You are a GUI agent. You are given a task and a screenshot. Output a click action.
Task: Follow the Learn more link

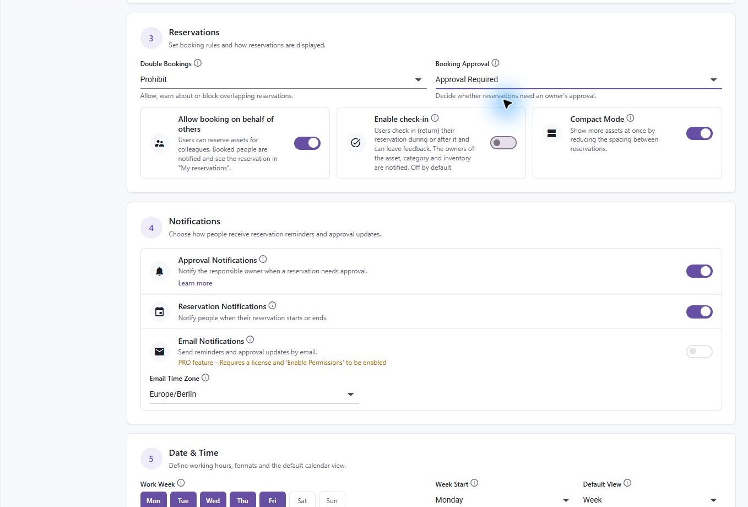[x=195, y=283]
